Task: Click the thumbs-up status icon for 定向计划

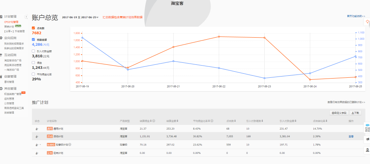Action: click(37, 153)
